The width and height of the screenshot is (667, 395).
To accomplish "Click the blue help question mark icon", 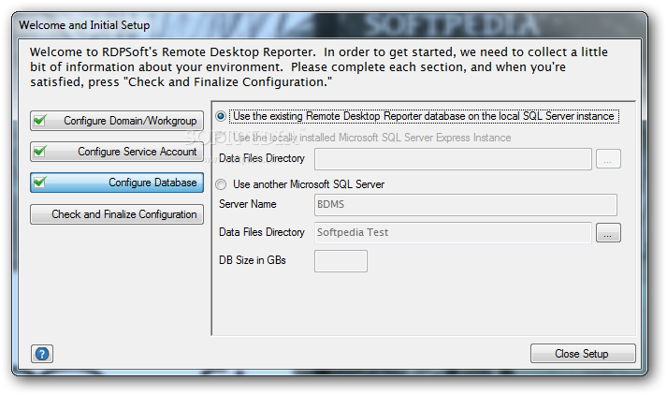I will point(42,354).
